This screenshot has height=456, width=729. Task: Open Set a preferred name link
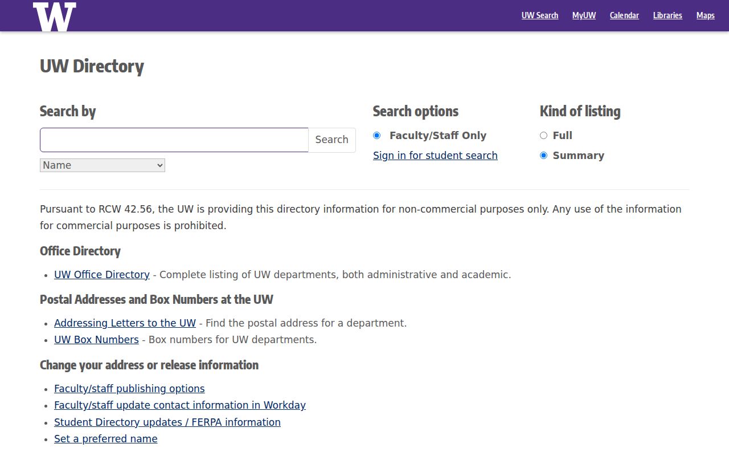coord(106,439)
